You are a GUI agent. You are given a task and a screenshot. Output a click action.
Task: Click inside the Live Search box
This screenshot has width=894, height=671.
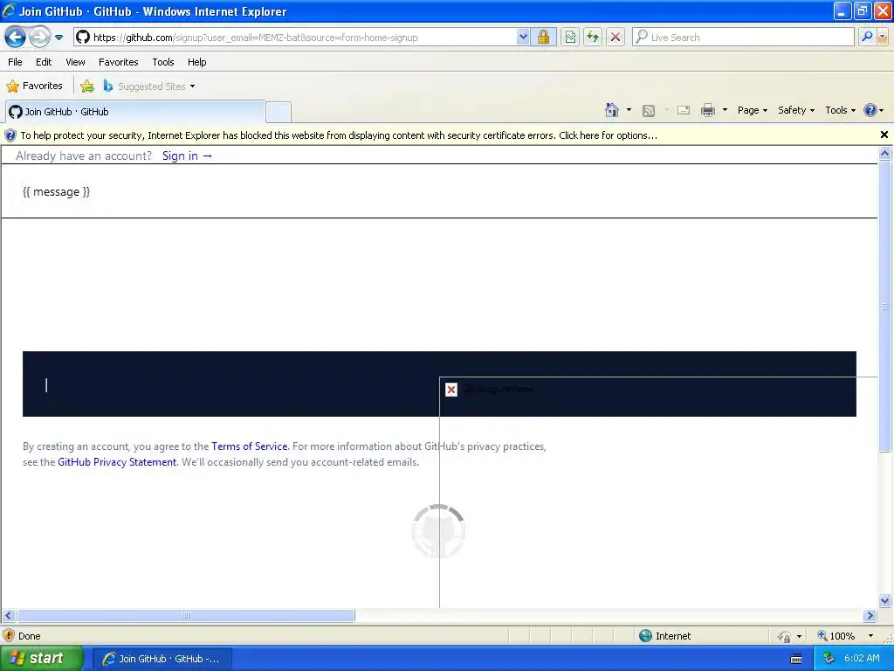[743, 37]
